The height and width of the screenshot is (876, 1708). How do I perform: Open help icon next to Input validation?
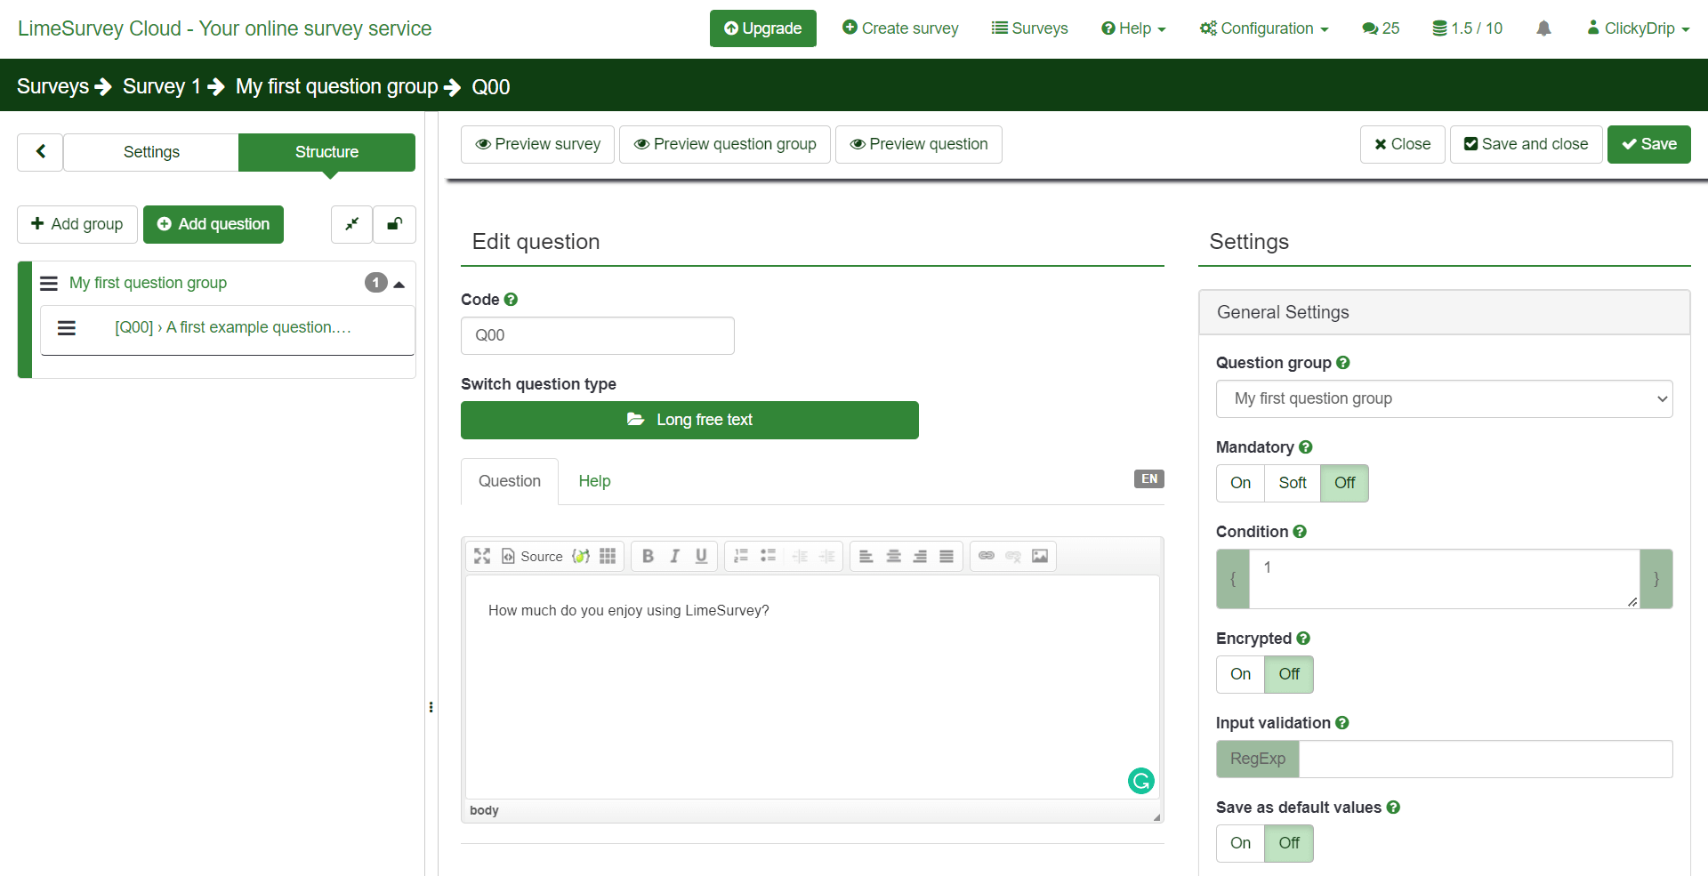[x=1342, y=723]
